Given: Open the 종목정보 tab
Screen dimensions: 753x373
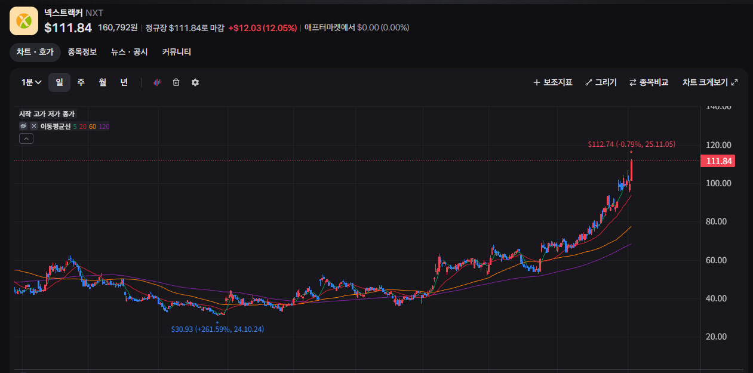Looking at the screenshot, I should tap(82, 52).
